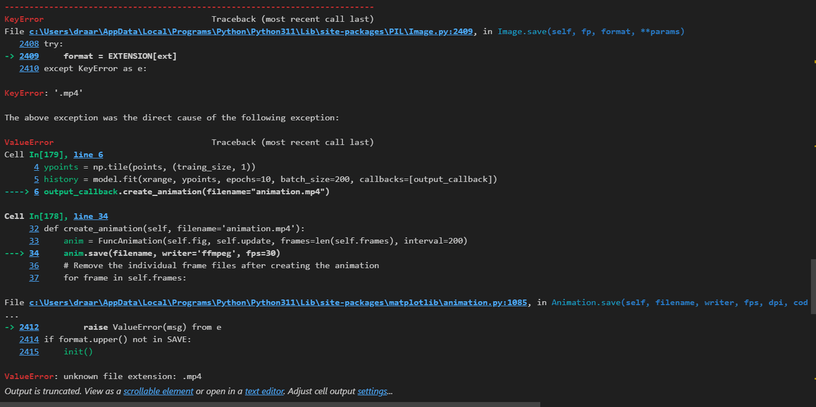Open line 4 link beside ypoints assignment
The image size is (816, 407).
pos(36,167)
